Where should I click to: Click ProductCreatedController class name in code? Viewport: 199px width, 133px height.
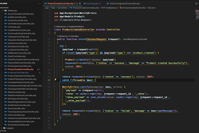pos(78,30)
